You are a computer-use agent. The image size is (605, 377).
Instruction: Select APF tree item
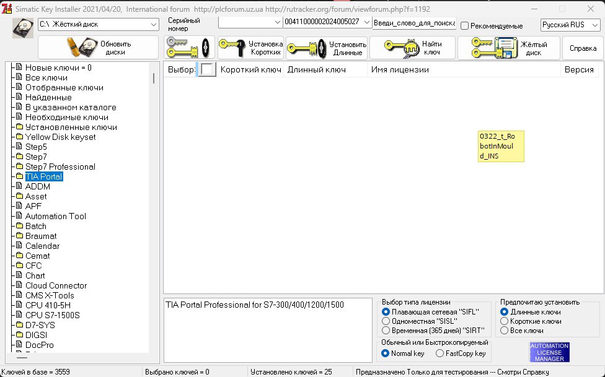(33, 206)
